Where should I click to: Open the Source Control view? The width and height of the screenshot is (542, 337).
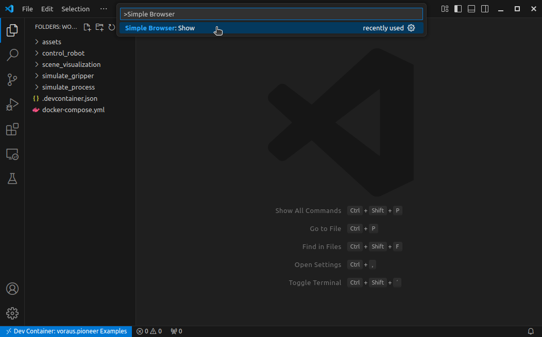12,80
